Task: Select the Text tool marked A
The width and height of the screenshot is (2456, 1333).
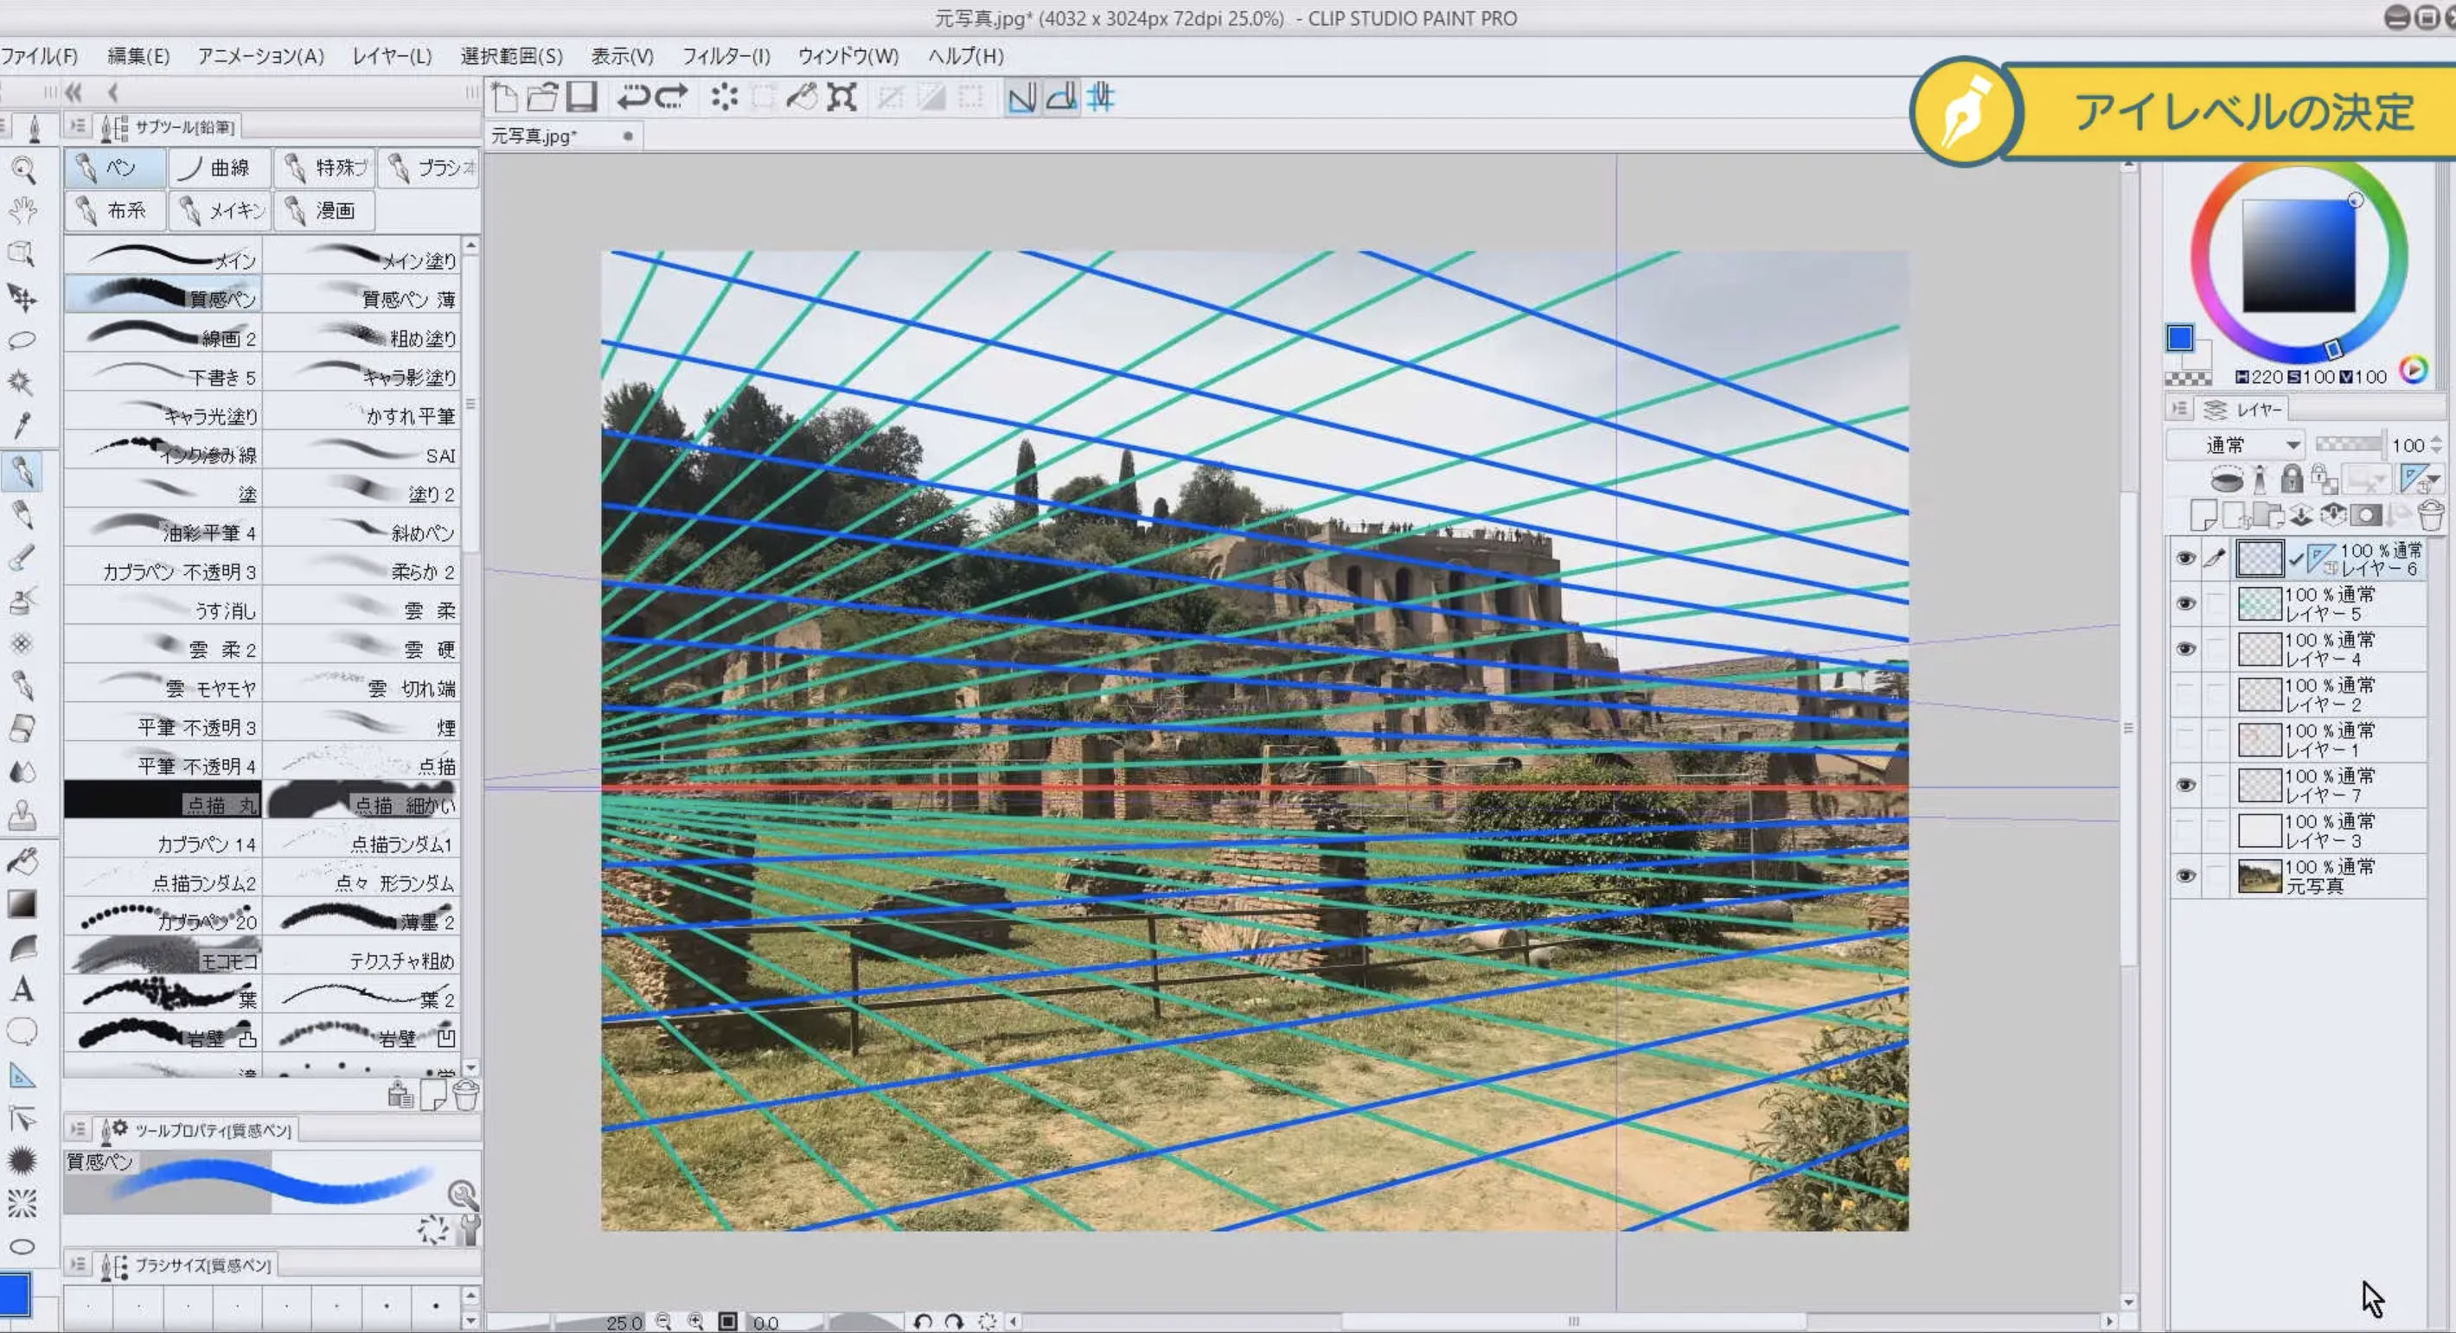Action: tap(22, 990)
